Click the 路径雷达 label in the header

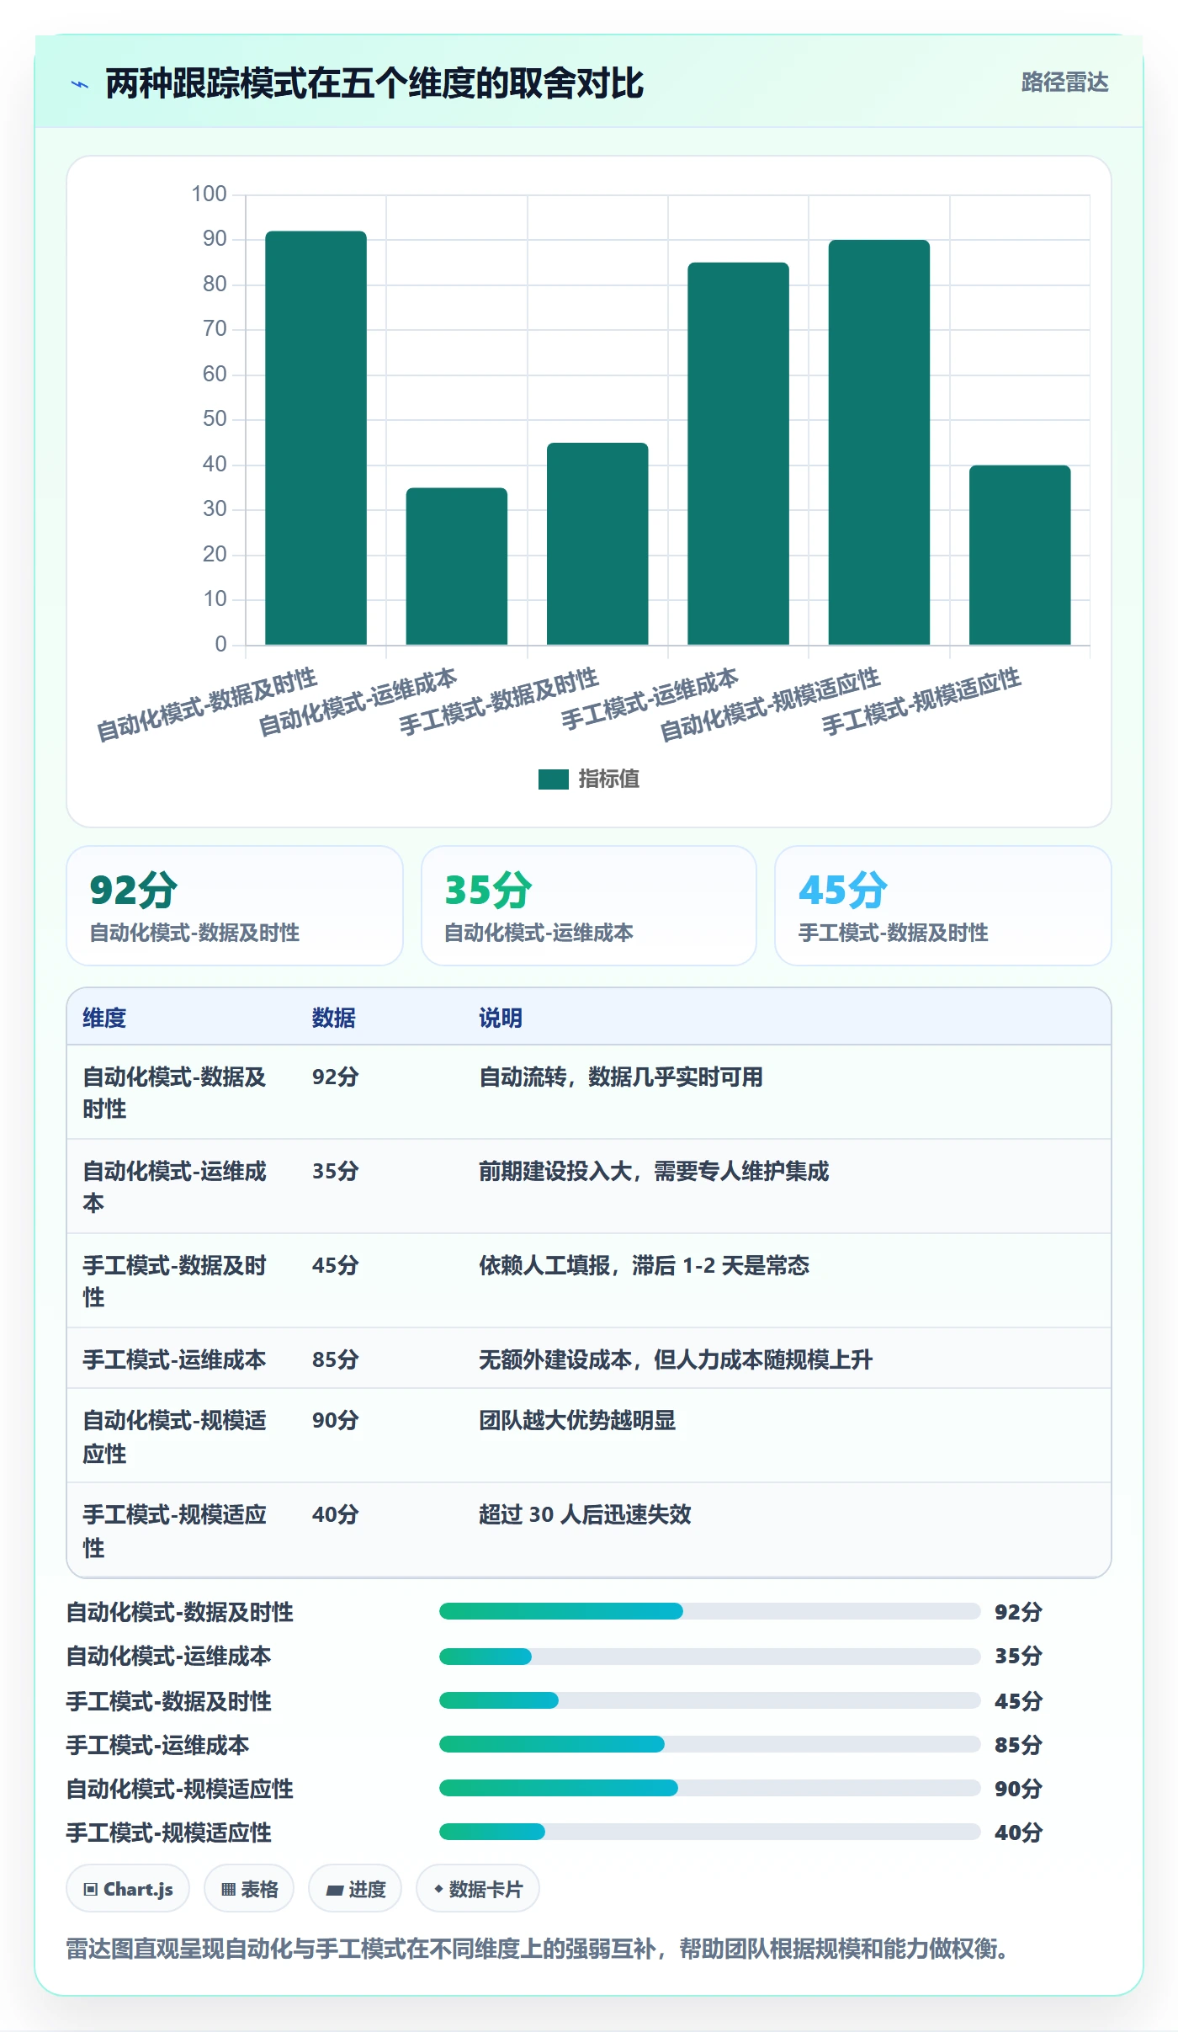click(1064, 82)
